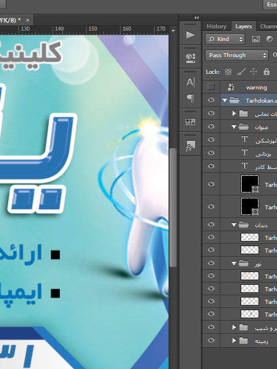Click Tarhdokan group folder icon
This screenshot has width=277, height=369.
[x=234, y=100]
